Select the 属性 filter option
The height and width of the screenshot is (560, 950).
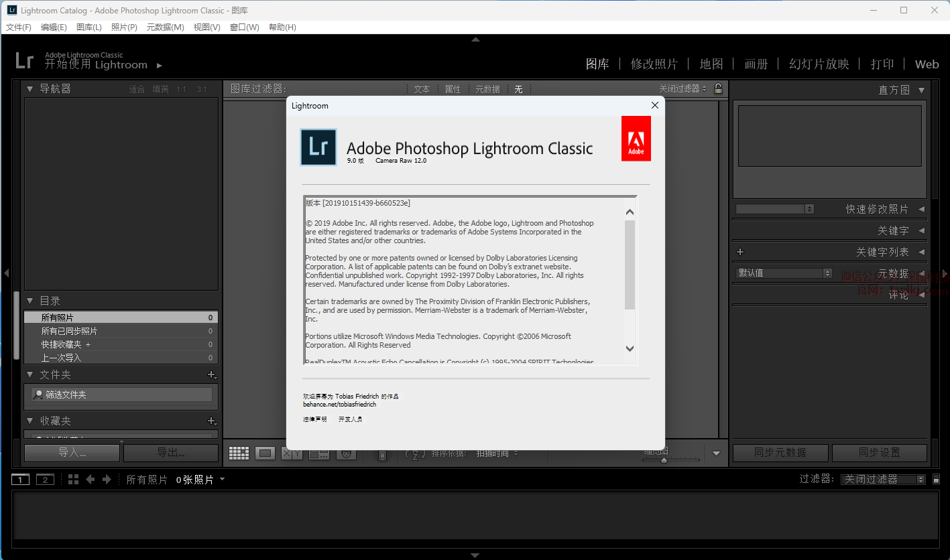pos(453,89)
